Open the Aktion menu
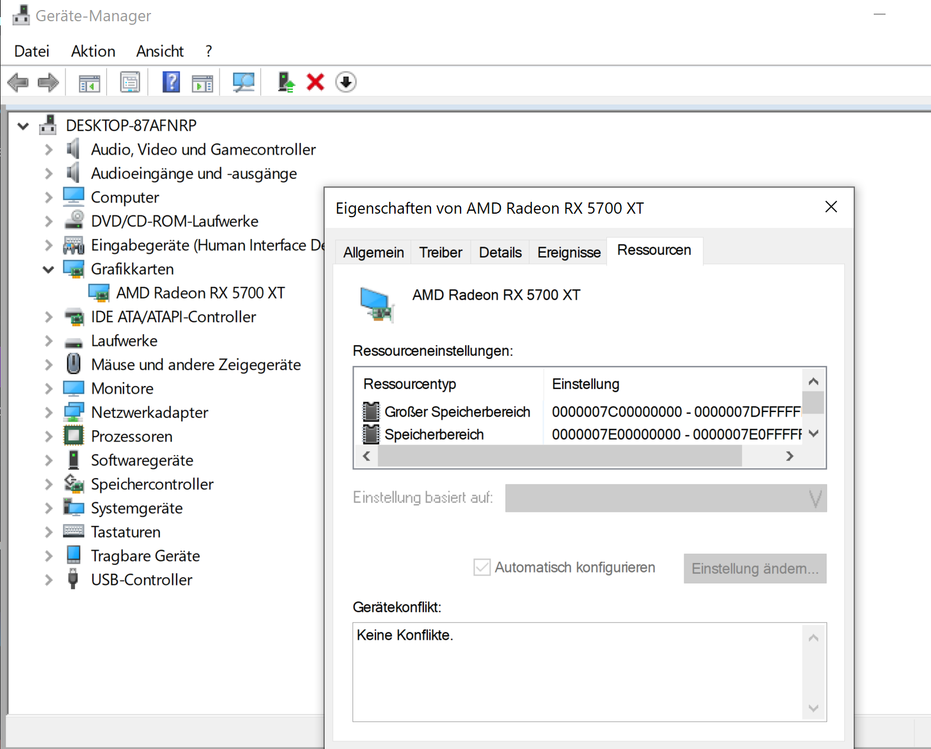Viewport: 931px width, 749px height. (x=93, y=51)
